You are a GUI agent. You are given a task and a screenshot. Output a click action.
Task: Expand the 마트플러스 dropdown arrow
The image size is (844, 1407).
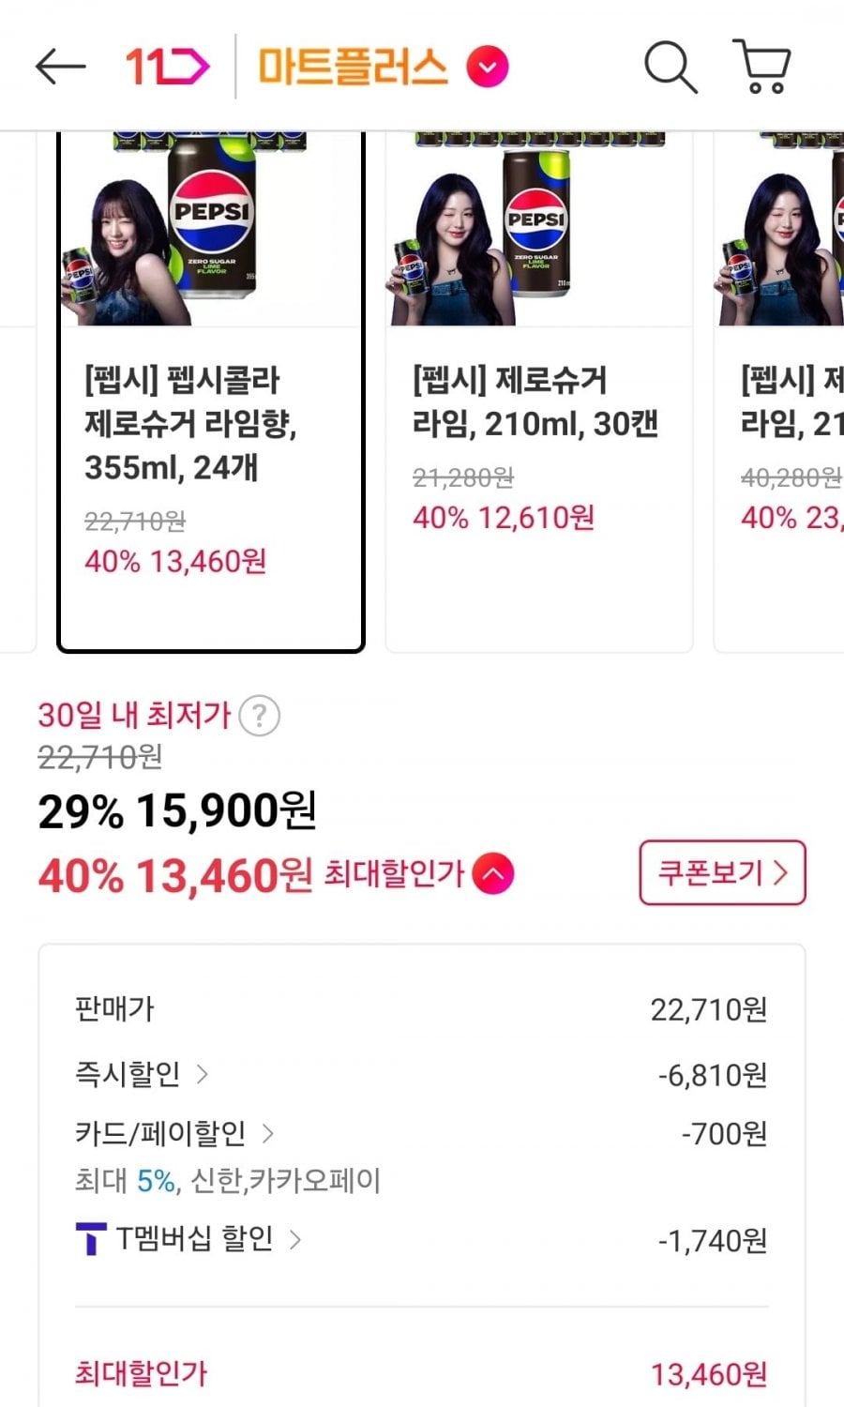pyautogui.click(x=488, y=68)
